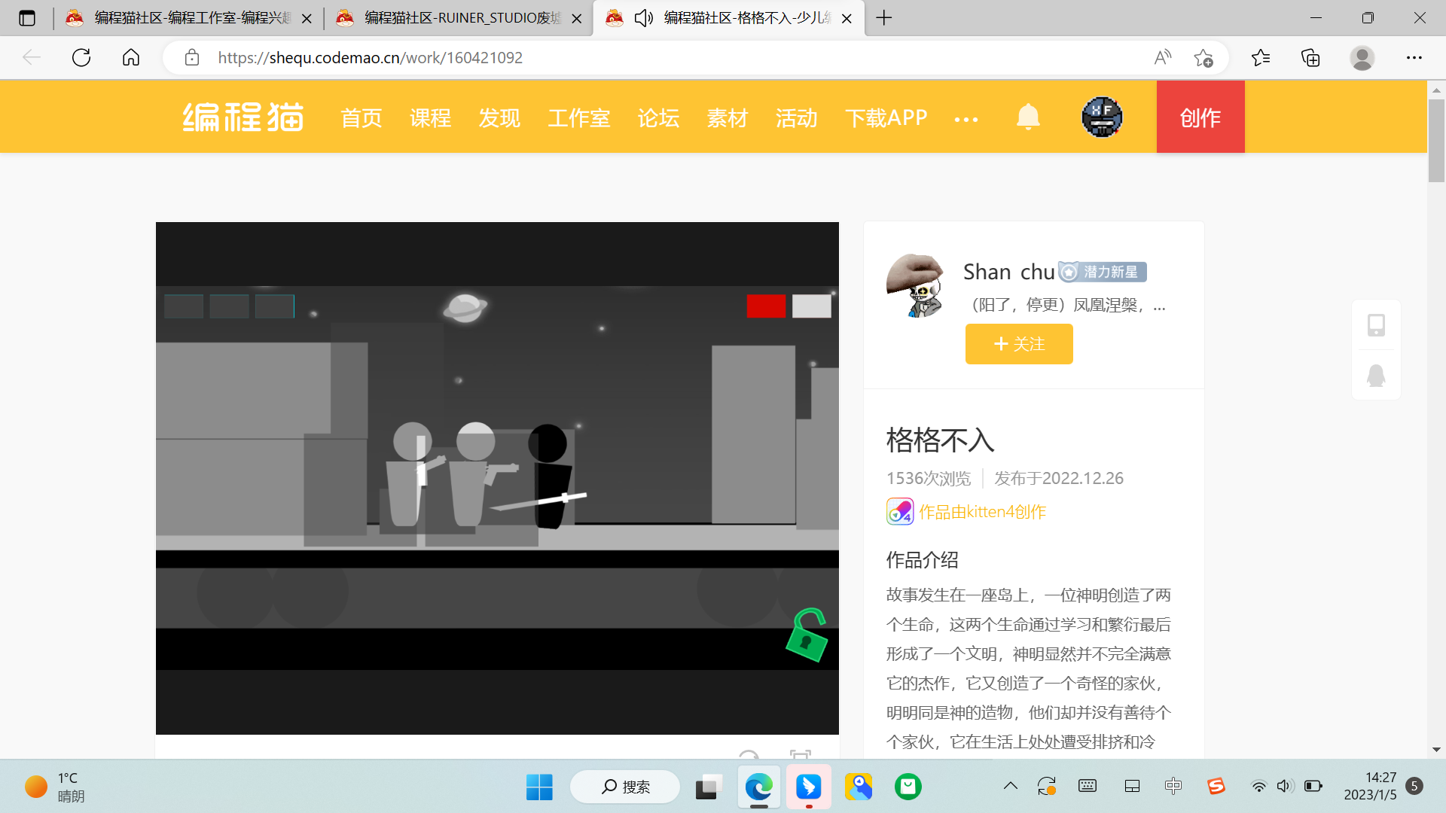
Task: Open 工作室 in the navigation bar
Action: coord(579,117)
